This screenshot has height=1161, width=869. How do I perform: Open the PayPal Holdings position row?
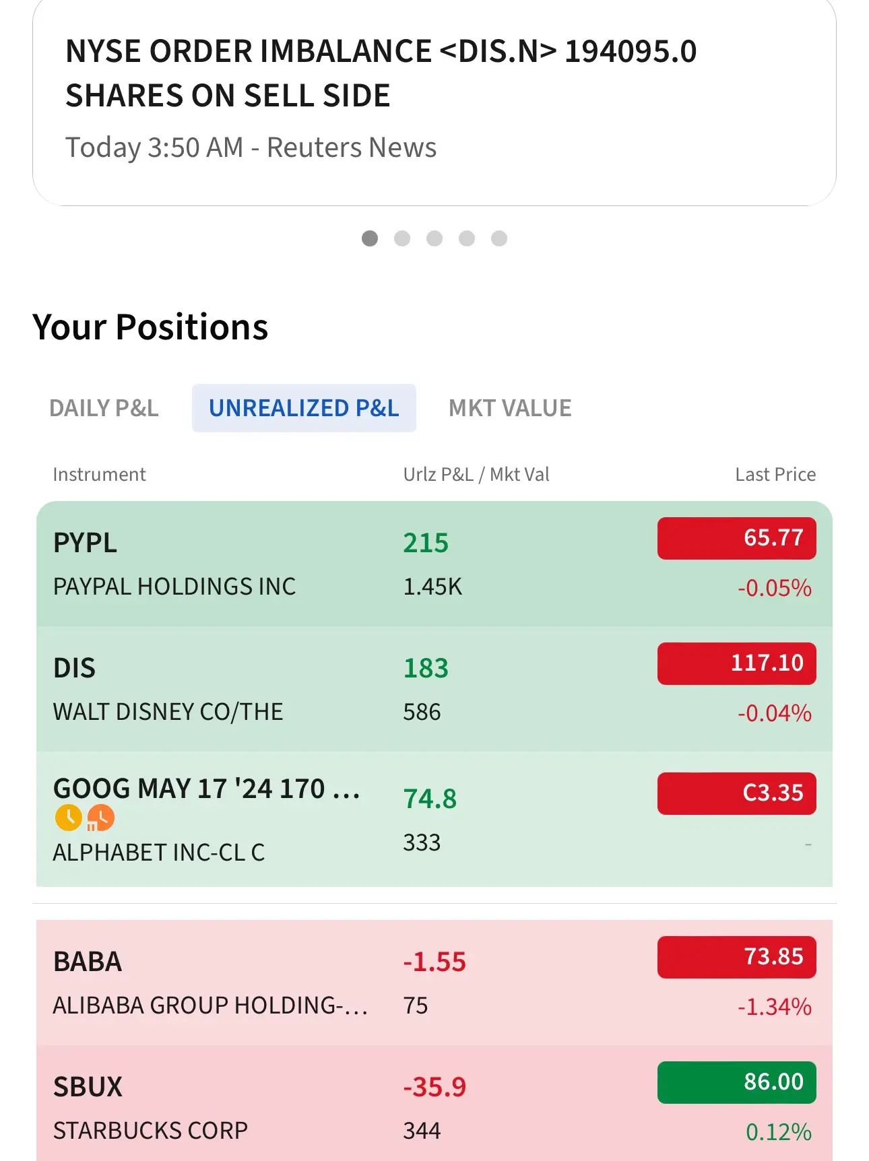tap(202, 564)
